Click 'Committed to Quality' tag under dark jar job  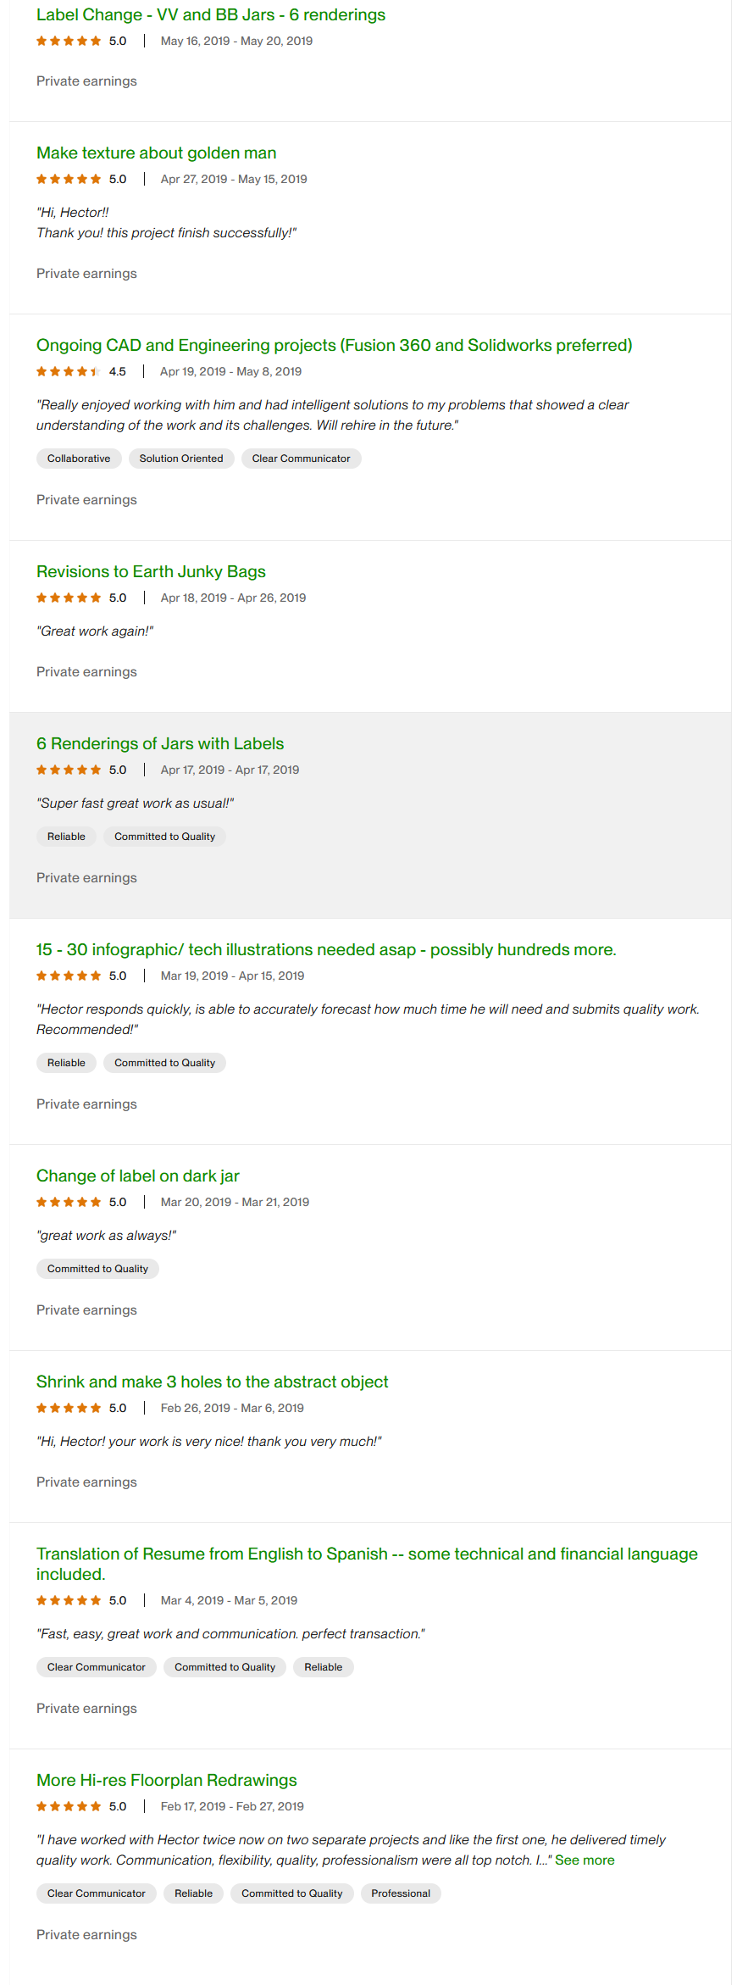[x=97, y=1269]
